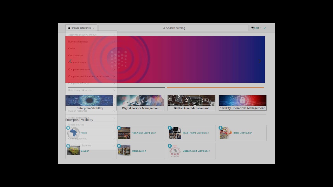Click the briefcase icon beside Browse categories
This screenshot has width=333, height=187.
click(69, 28)
